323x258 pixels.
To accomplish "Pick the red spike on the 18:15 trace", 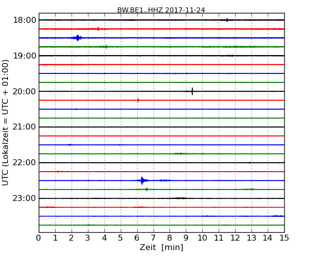I will coord(98,29).
